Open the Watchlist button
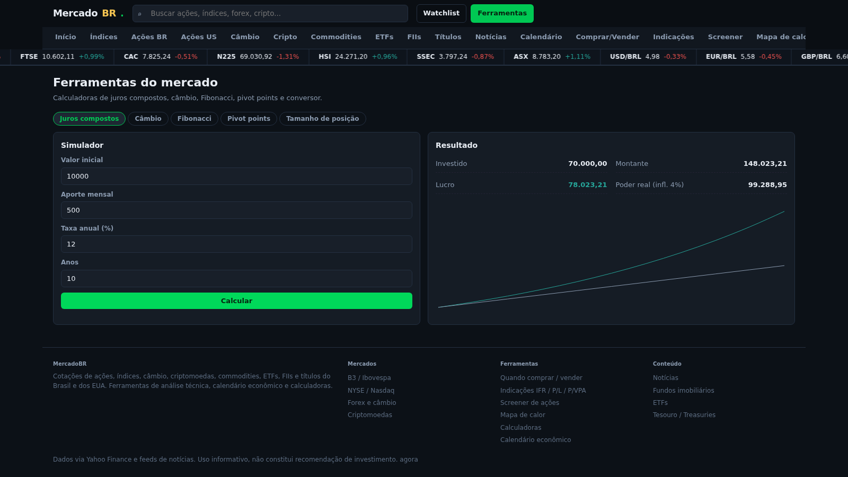This screenshot has width=848, height=477. pos(441,13)
